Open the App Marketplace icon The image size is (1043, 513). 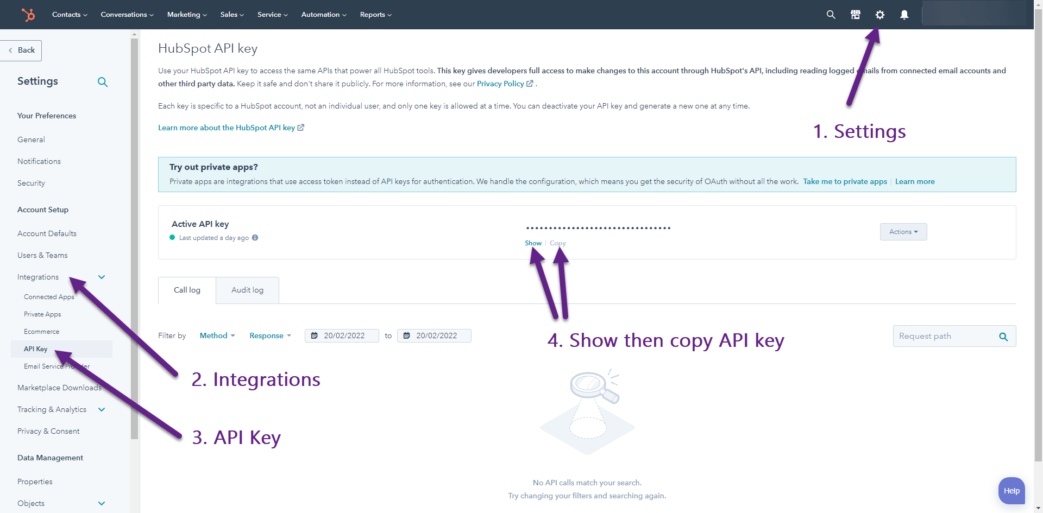(855, 15)
